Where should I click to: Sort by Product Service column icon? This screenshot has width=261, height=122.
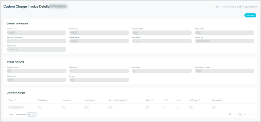[x=49, y=100]
